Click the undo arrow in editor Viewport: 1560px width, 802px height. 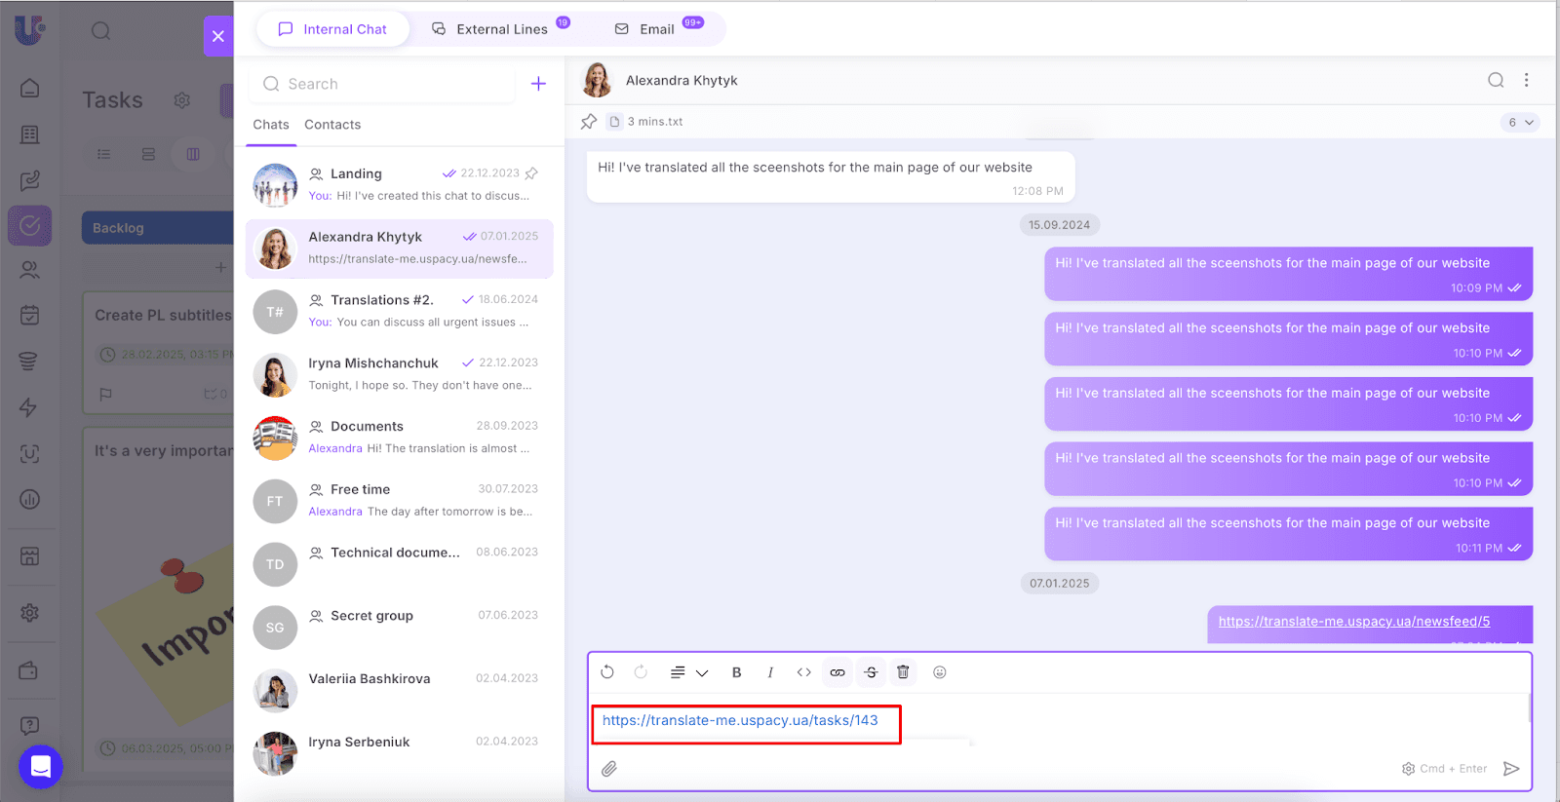(607, 672)
